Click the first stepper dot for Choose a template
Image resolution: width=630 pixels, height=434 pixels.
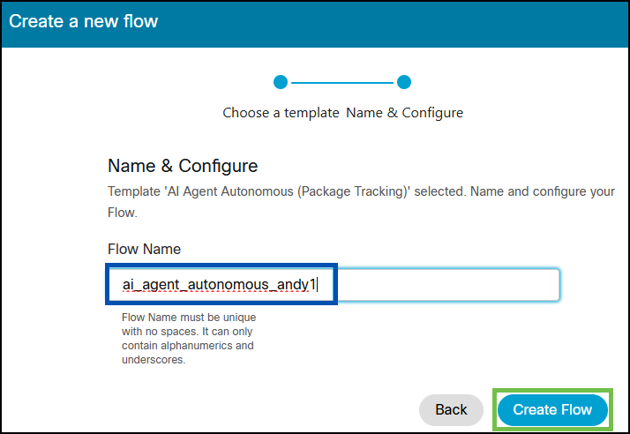[281, 82]
